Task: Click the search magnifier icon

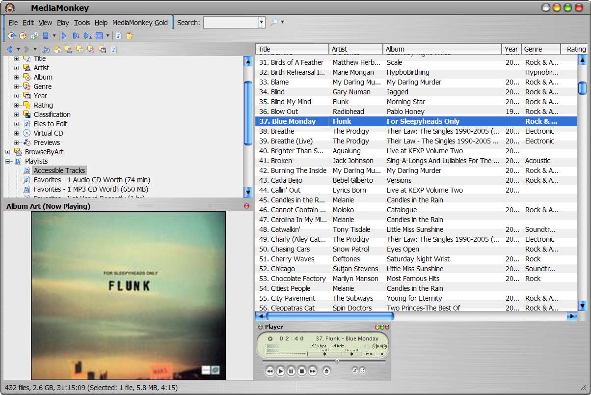Action: [273, 22]
